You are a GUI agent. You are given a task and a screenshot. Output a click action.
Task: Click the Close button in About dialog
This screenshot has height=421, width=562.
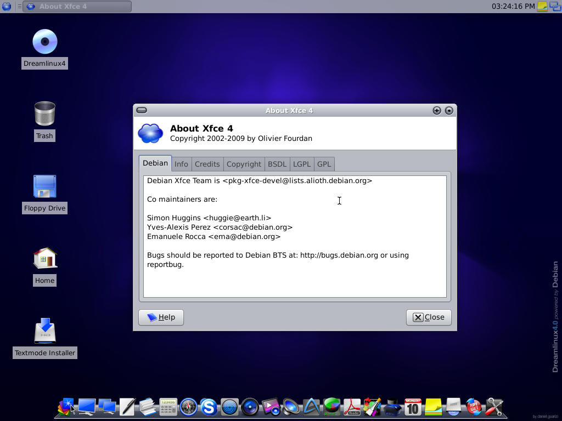coord(429,317)
